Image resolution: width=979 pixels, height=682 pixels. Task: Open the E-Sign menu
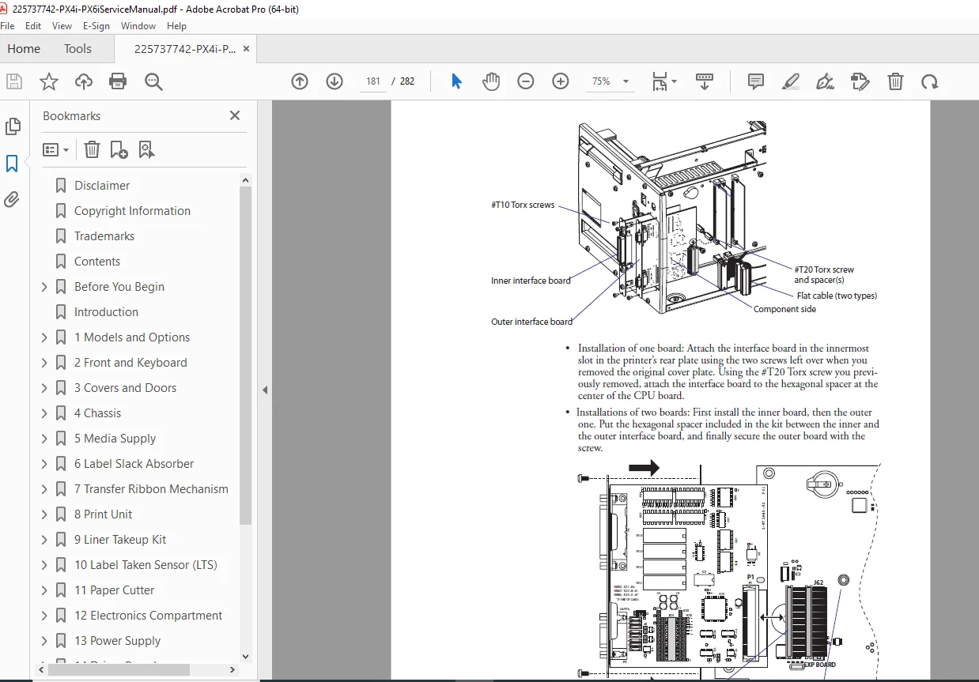point(96,26)
